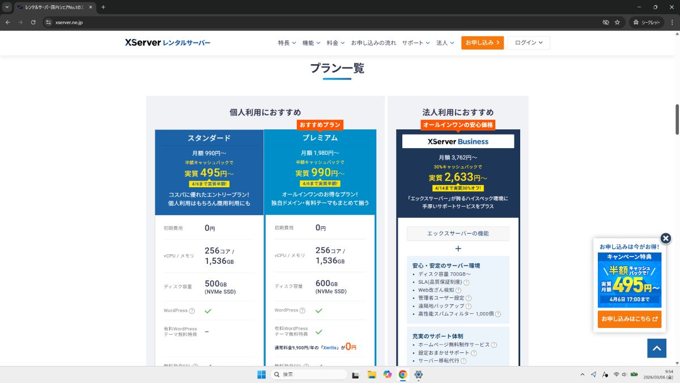
Task: Expand the 特長 navigation dropdown
Action: [x=286, y=43]
